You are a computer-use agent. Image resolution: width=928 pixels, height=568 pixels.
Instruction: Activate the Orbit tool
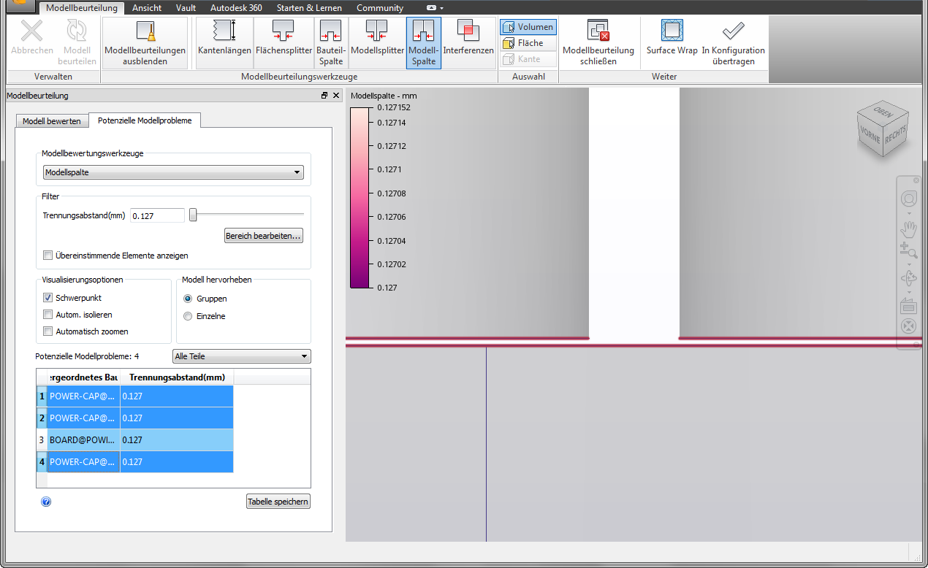(908, 277)
